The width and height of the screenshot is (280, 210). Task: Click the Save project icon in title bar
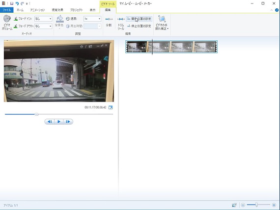[12, 3]
